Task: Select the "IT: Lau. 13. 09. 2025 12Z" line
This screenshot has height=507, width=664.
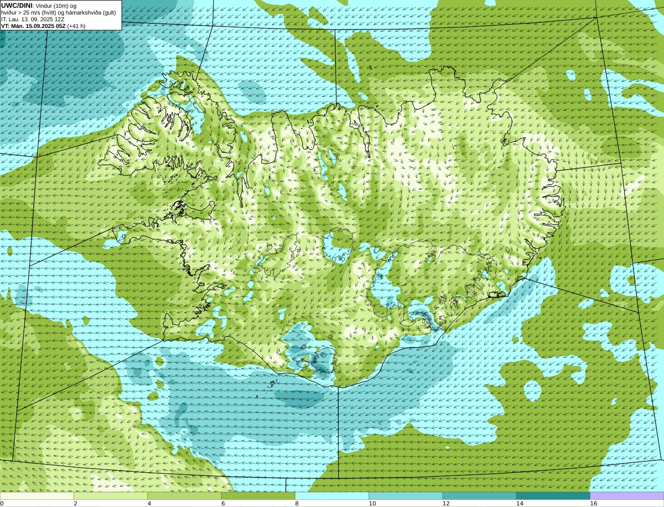Action: tap(33, 19)
